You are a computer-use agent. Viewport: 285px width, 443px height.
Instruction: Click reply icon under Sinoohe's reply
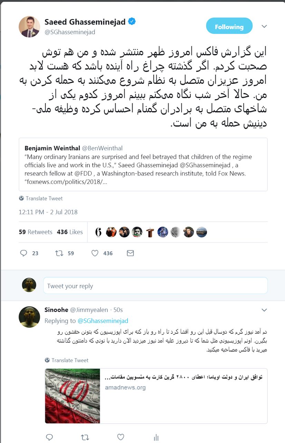(49, 437)
